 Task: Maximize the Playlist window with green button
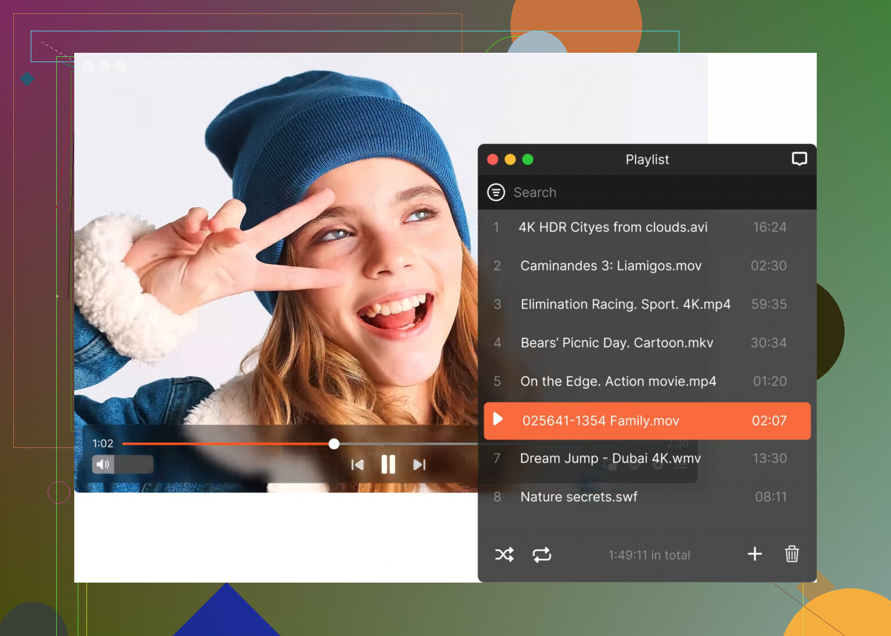(528, 160)
